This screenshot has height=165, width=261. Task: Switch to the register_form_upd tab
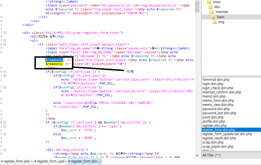(50, 161)
